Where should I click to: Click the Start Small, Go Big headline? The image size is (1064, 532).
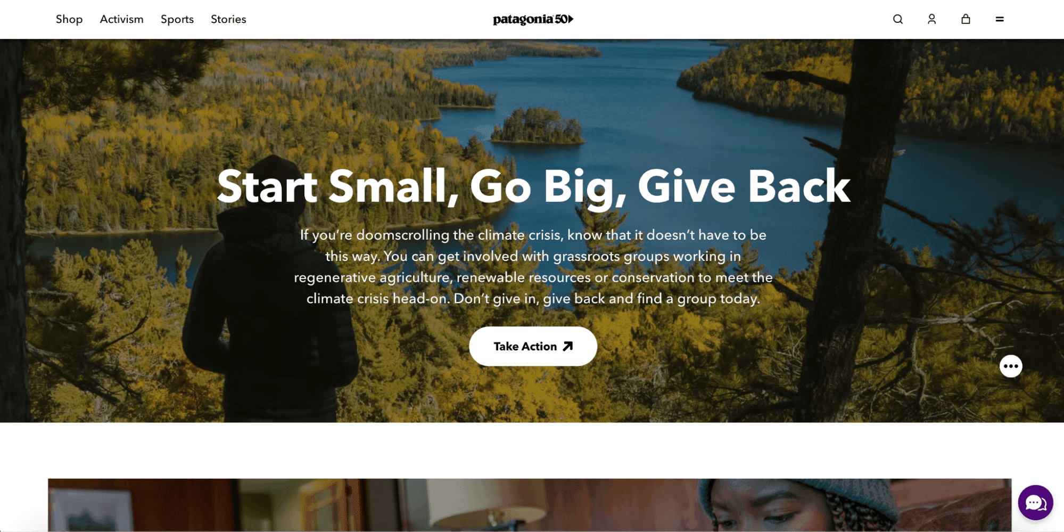[533, 187]
